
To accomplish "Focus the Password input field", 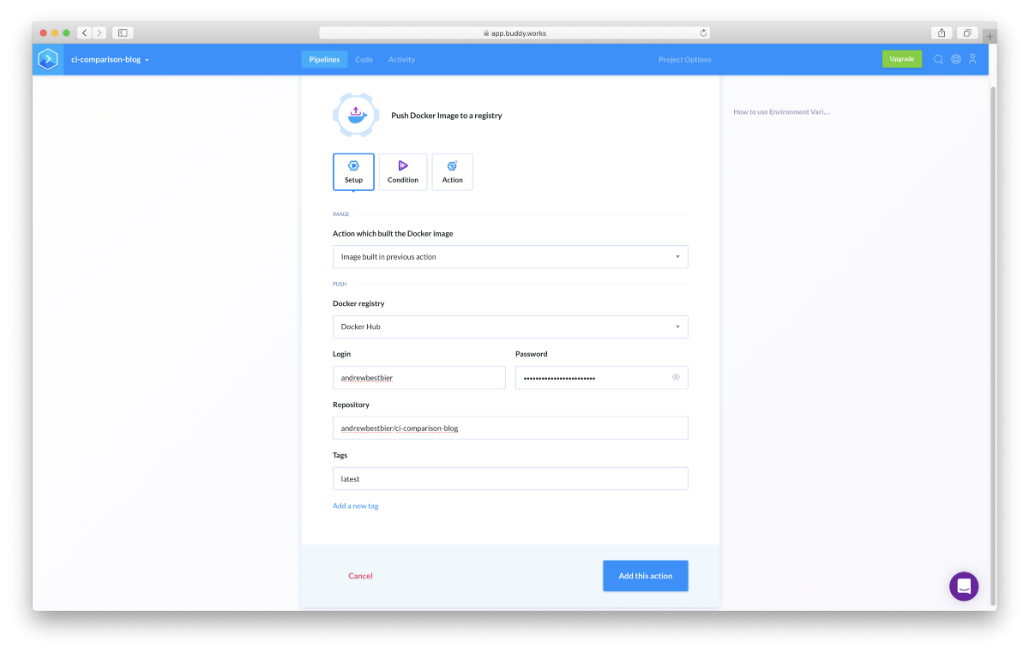I will click(601, 377).
